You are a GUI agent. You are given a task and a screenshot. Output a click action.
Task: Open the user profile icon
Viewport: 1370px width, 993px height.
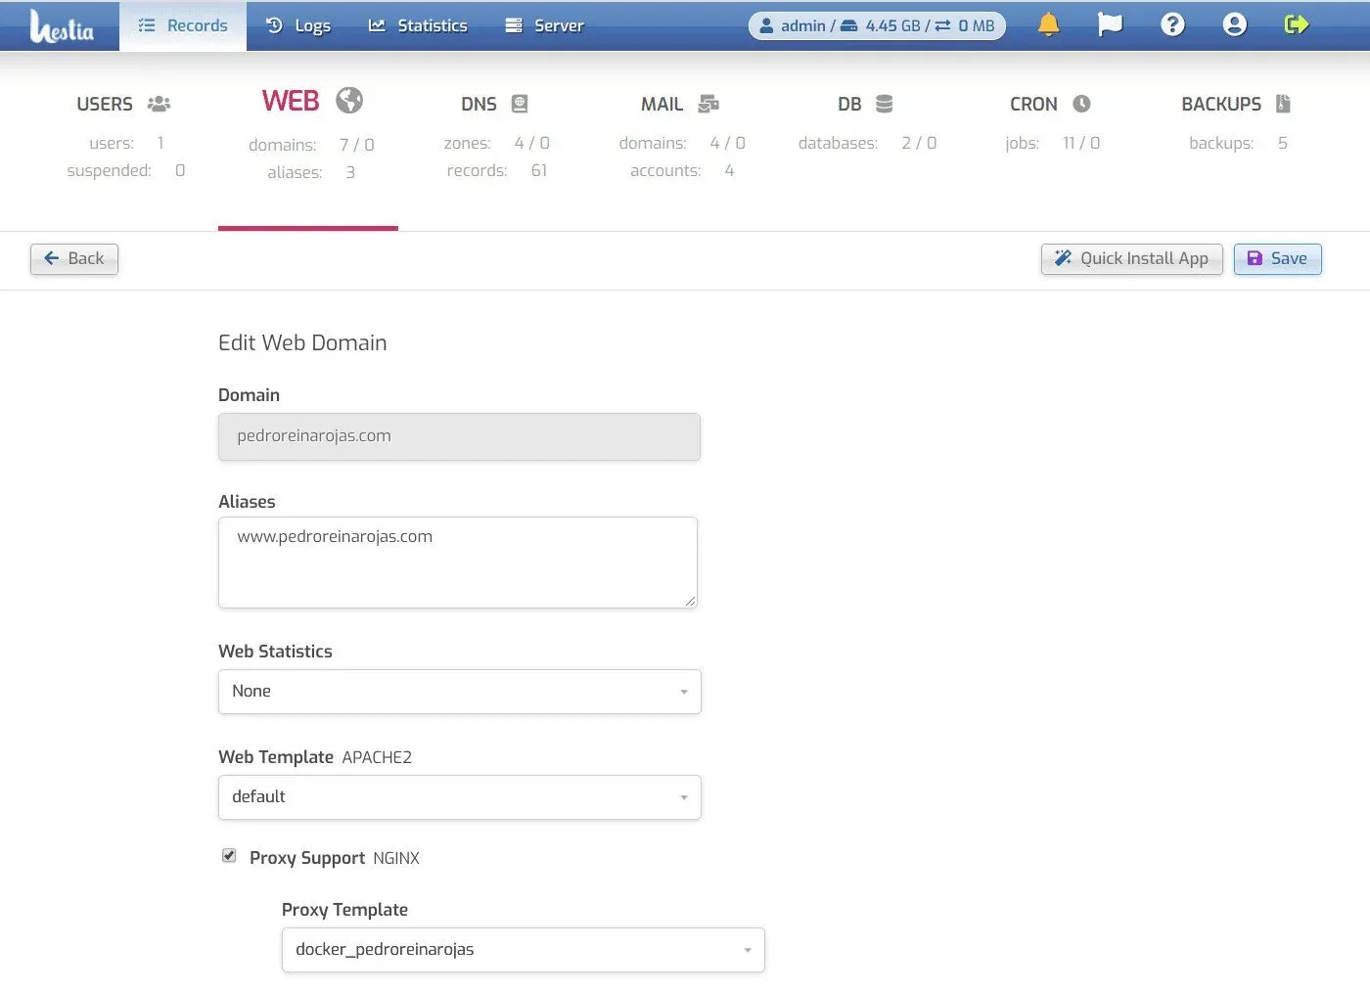point(1235,25)
